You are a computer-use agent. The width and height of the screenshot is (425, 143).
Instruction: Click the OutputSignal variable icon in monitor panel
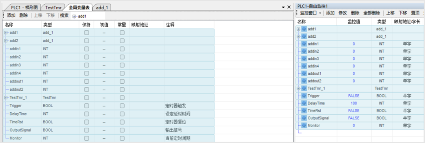click(x=304, y=118)
